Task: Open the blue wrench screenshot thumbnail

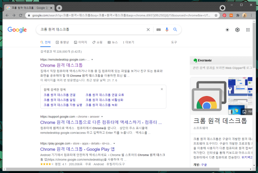Action: [238, 87]
